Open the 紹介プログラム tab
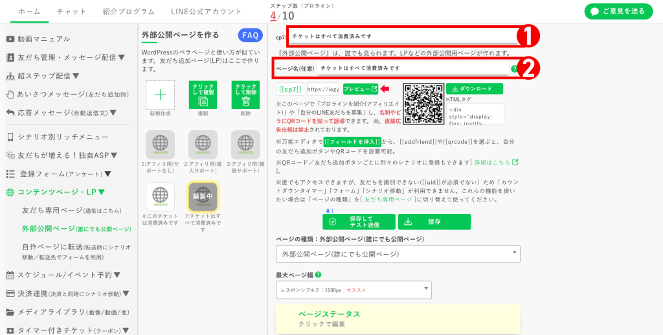Viewport: 663px width, 335px height. 129,12
